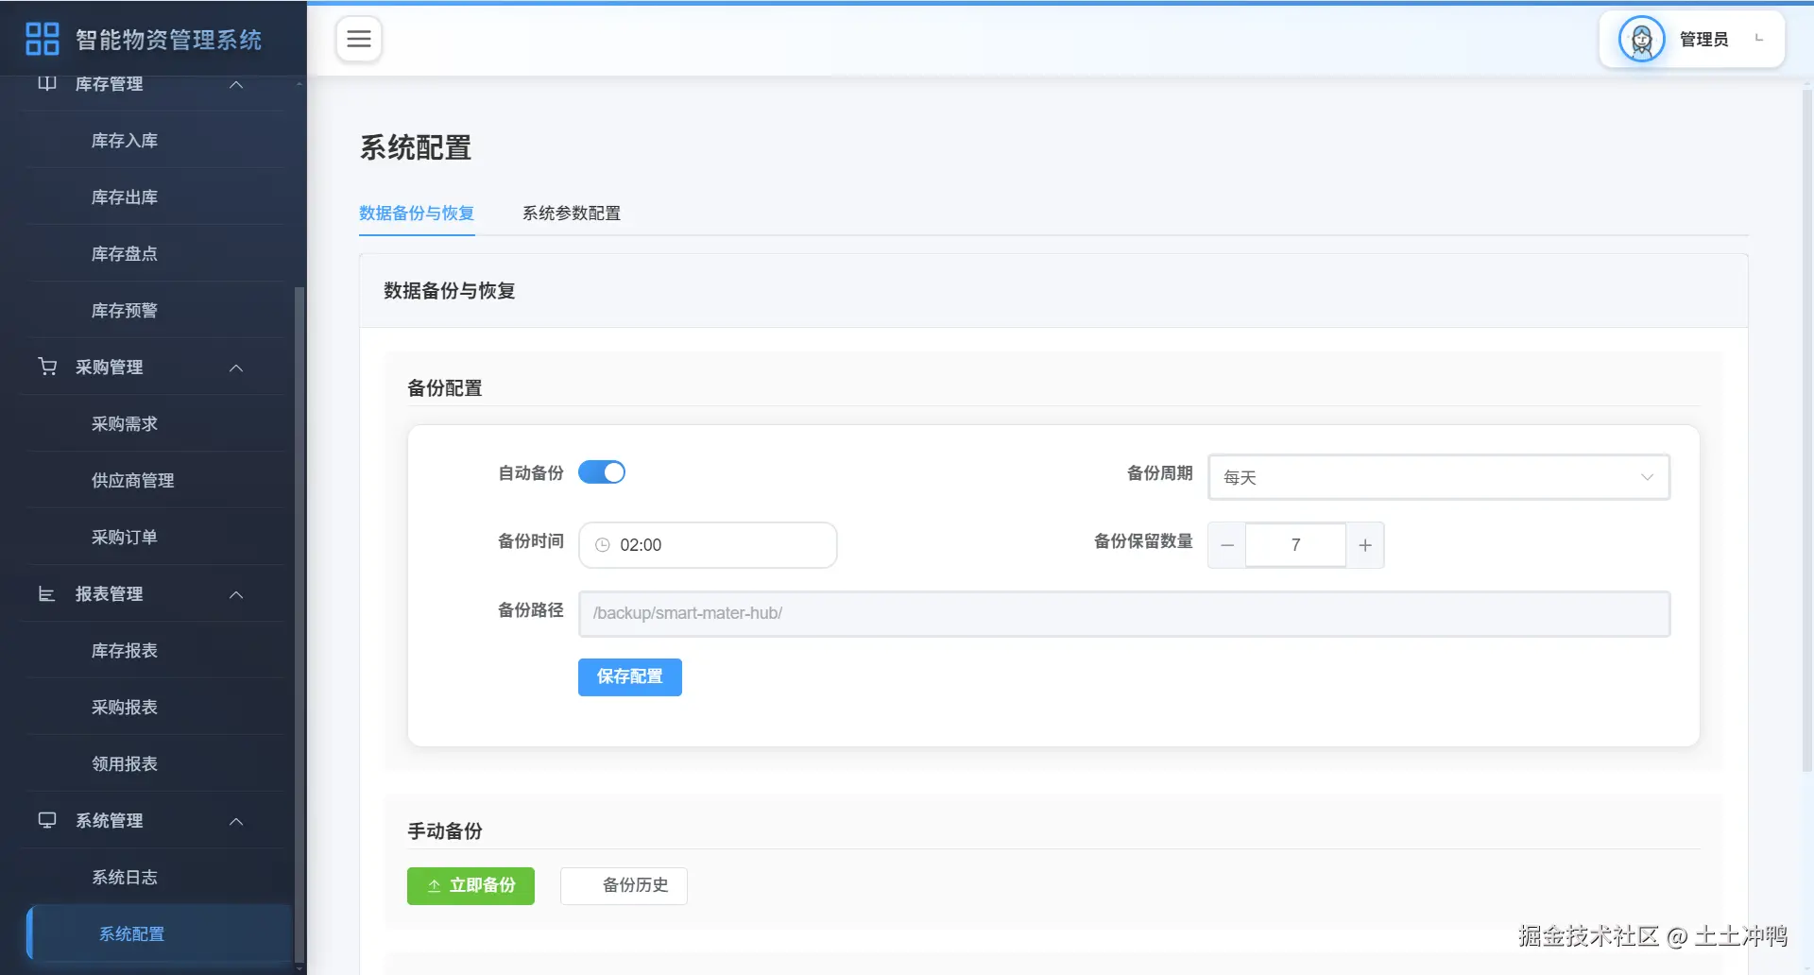Screen dimensions: 1814x975
Task: Turn off the 自动备份 switch
Action: pos(602,472)
